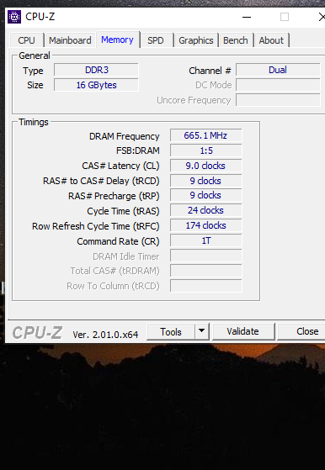Screen dimensions: 325x470
Task: Expand the Tools dropdown arrow
Action: 202,331
